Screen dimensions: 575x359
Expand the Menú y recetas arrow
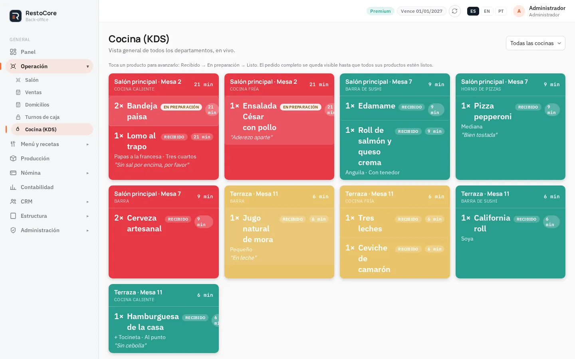click(x=87, y=144)
